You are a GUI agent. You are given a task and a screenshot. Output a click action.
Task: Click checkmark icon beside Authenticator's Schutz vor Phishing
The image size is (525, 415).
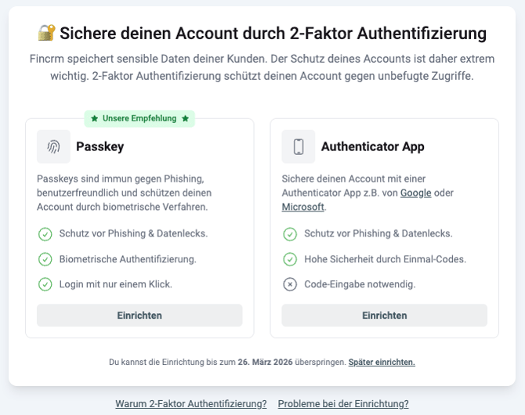(x=290, y=233)
